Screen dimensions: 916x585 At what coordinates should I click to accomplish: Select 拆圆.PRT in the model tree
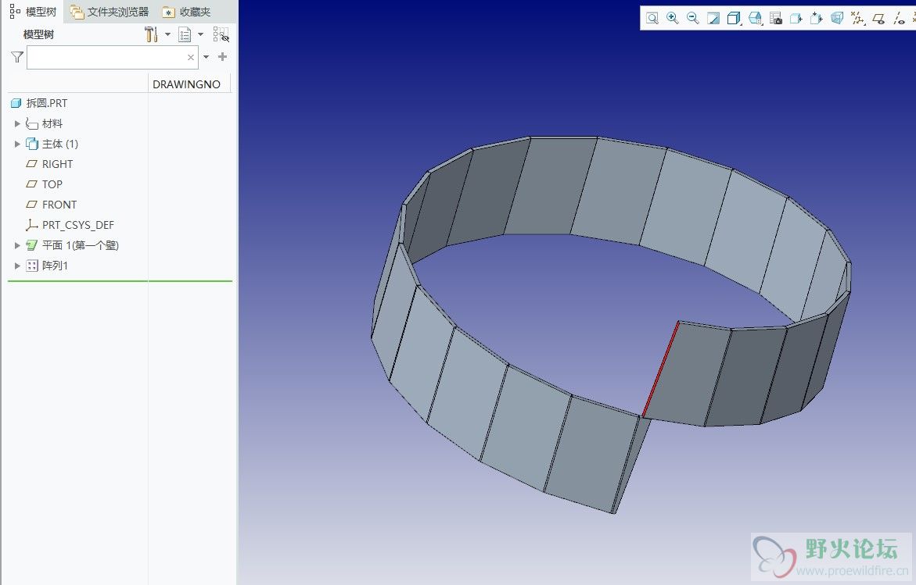[x=47, y=103]
